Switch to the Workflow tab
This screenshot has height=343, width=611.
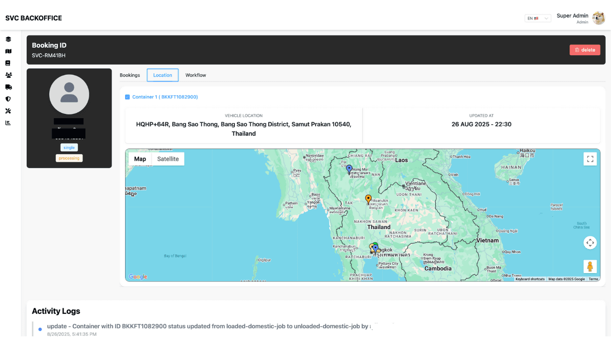click(196, 75)
